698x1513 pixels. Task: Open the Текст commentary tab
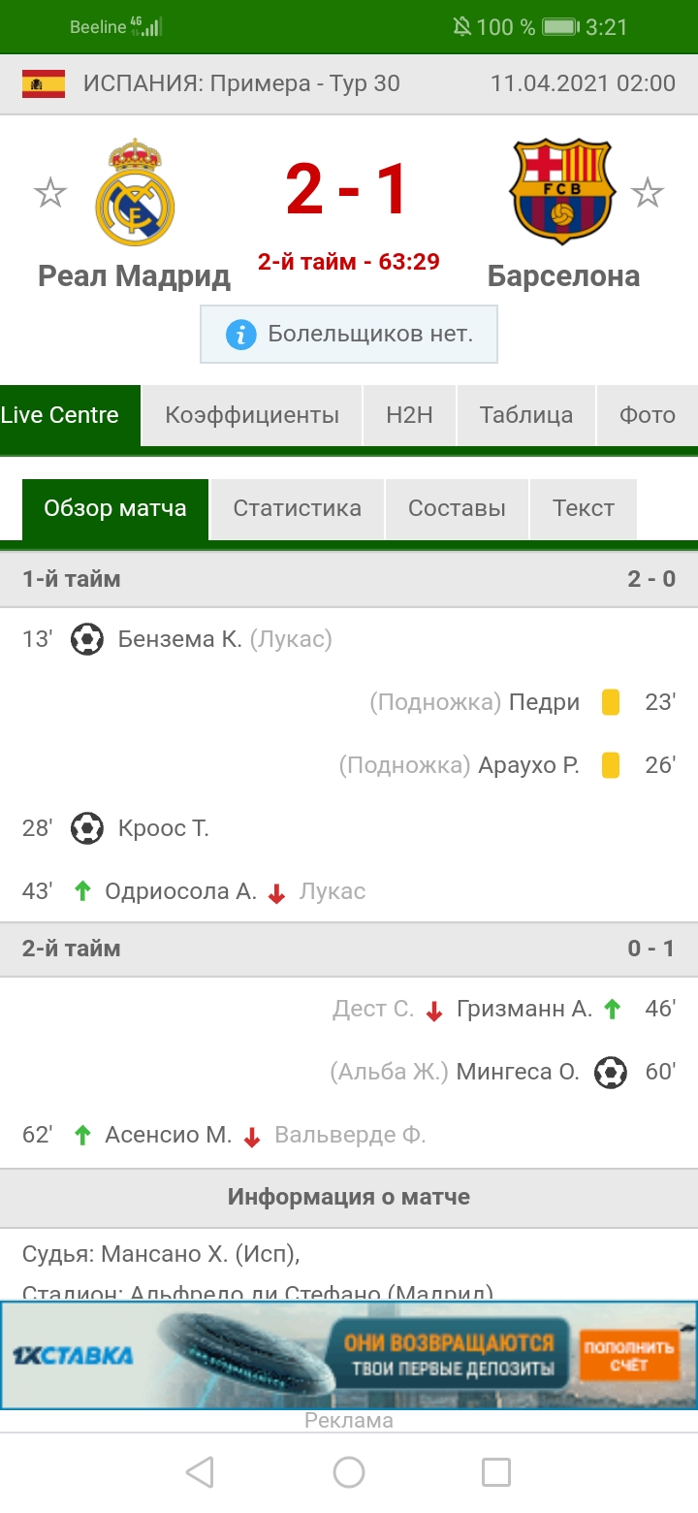[583, 508]
